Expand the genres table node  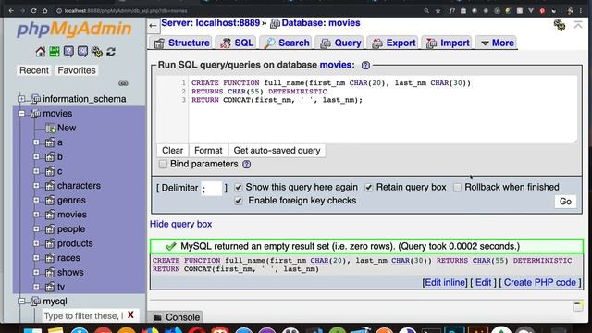pyautogui.click(x=36, y=200)
